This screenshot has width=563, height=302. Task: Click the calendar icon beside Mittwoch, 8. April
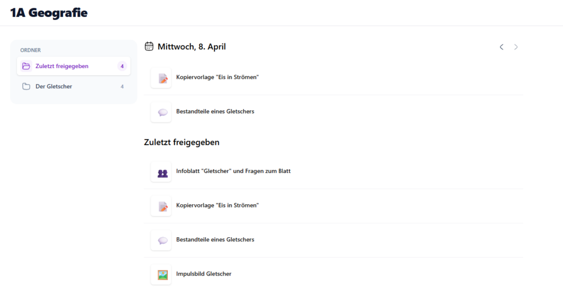pos(149,47)
